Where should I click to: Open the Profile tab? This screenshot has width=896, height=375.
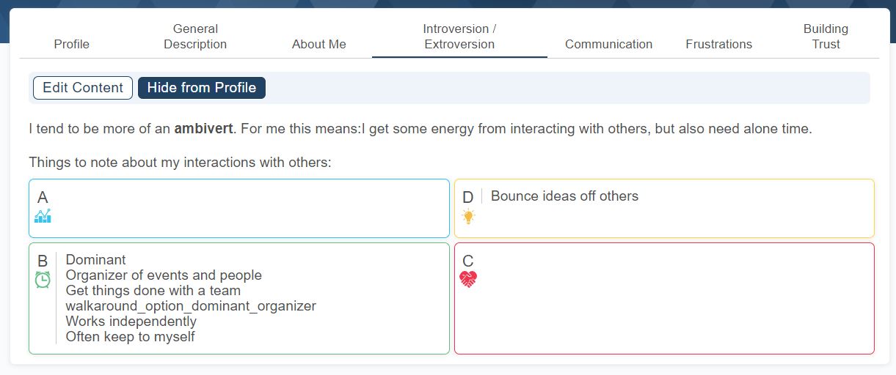pos(72,44)
